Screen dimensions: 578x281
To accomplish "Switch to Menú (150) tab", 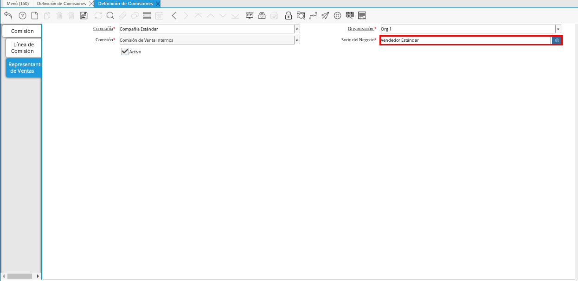I will [x=18, y=3].
